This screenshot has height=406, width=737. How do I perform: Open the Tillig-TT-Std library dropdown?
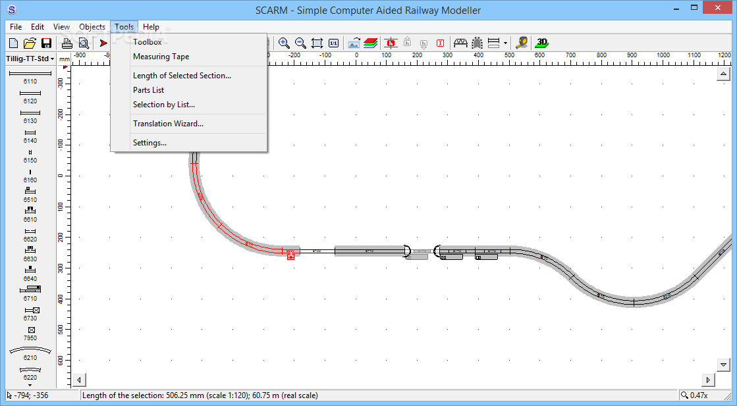30,59
